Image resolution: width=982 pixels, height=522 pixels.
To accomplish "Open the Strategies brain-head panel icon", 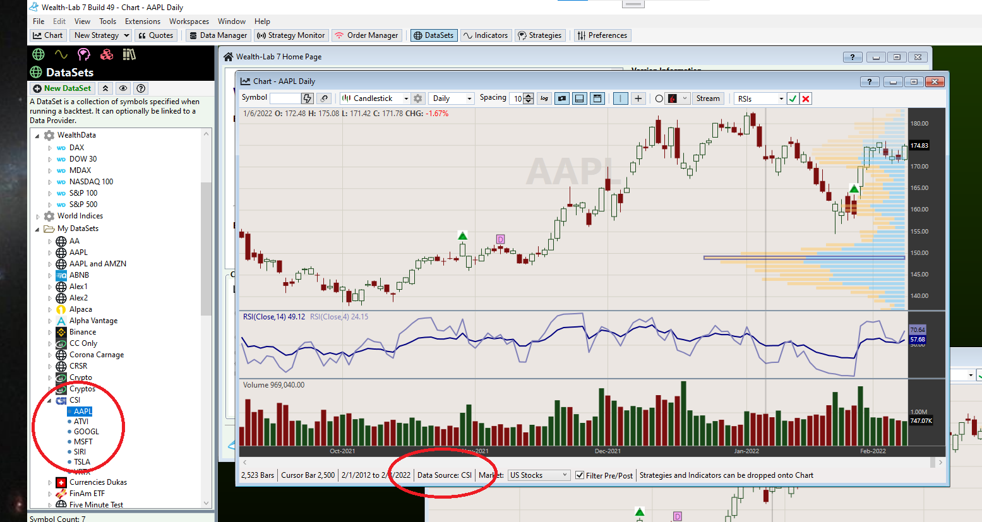I will (x=84, y=54).
